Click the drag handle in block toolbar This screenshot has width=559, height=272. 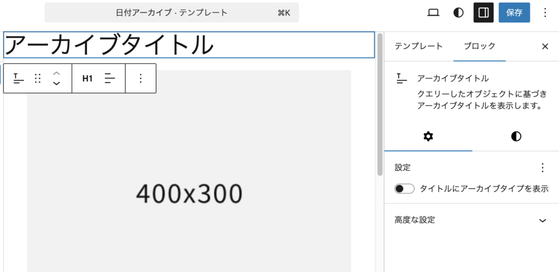pos(38,78)
